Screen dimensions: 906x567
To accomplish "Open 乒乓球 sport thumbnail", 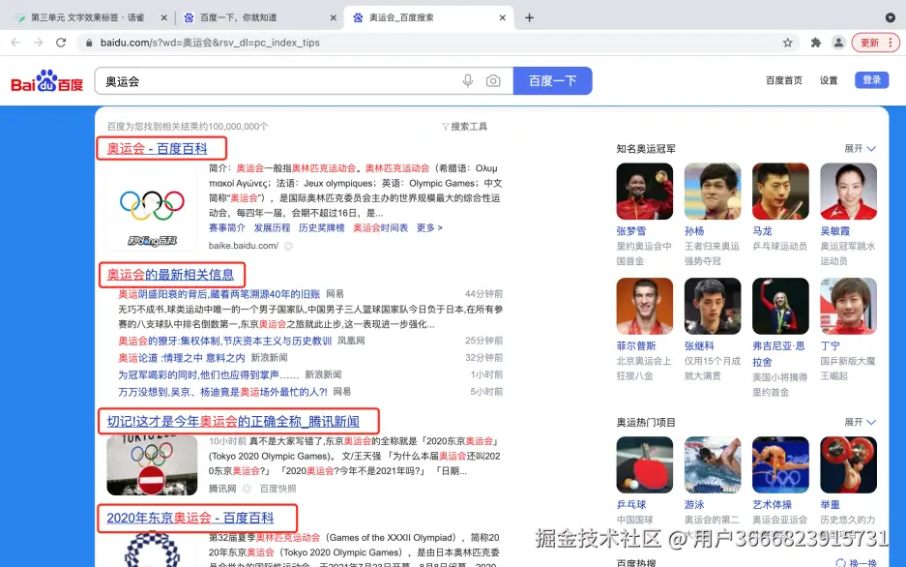I will point(644,464).
